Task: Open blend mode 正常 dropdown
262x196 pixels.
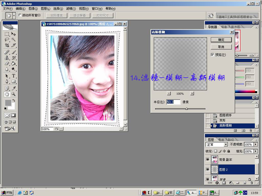Action: click(x=226, y=144)
